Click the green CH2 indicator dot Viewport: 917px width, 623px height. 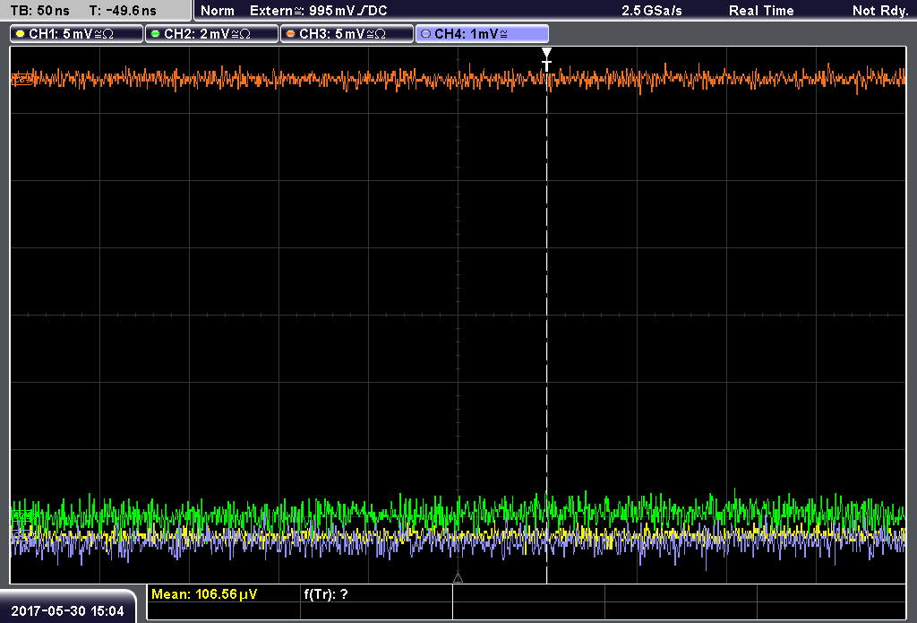[x=156, y=34]
